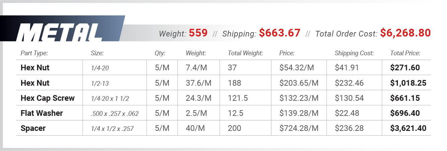Screen dimensions: 447x151
Task: Click the Size column header
Action: click(97, 53)
